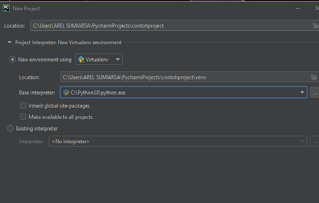Image resolution: width=319 pixels, height=203 pixels.
Task: Minimize the New Project window
Action: (x=298, y=8)
